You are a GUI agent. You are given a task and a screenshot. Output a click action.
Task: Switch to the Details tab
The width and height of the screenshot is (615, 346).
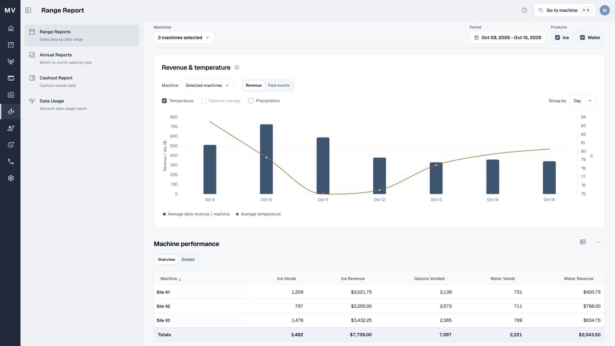coord(188,260)
